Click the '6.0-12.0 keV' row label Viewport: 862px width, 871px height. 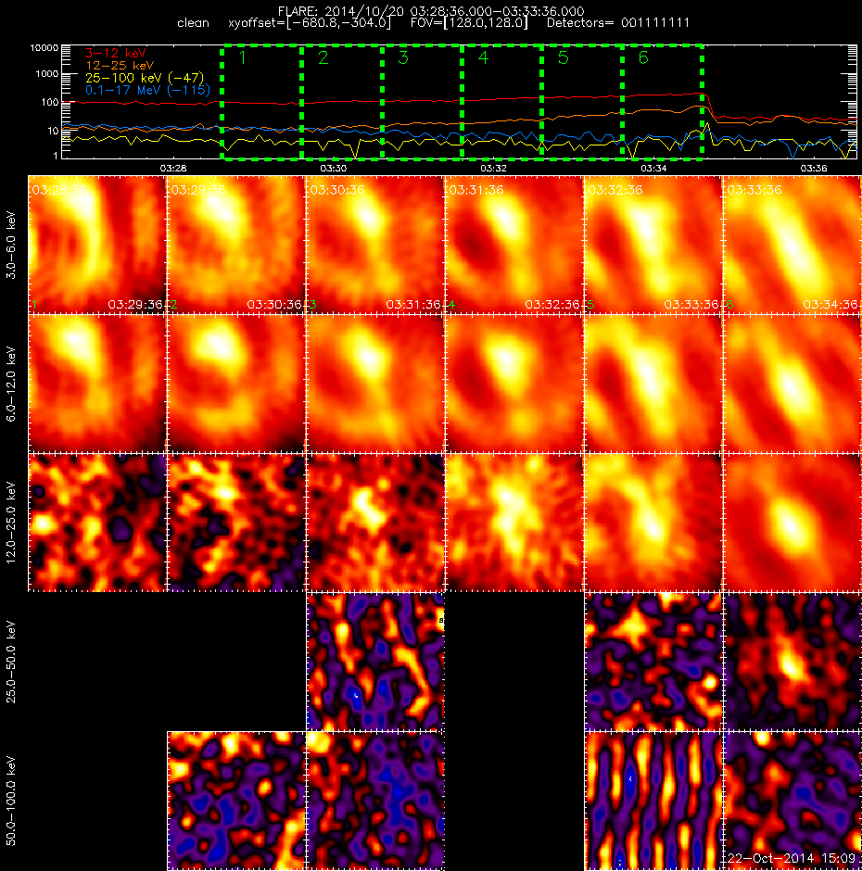coord(12,384)
